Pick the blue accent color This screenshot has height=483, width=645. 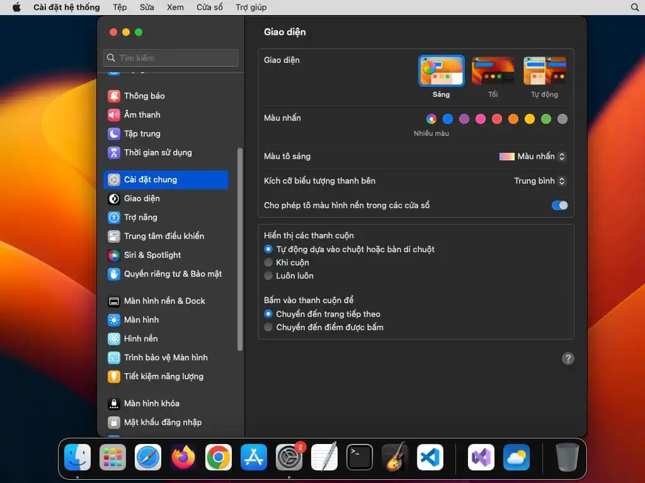[x=448, y=119]
